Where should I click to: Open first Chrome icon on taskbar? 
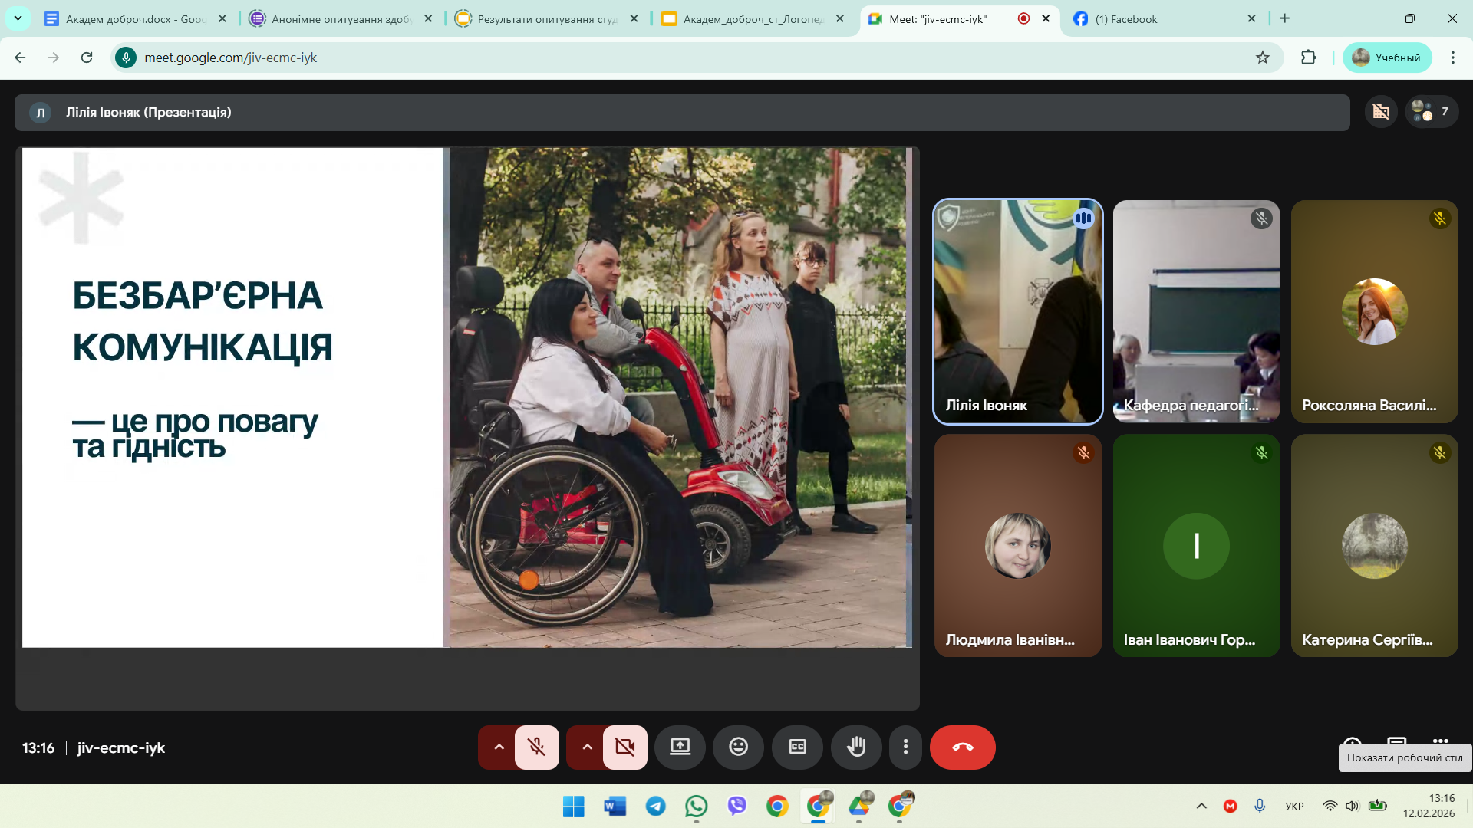(x=777, y=807)
